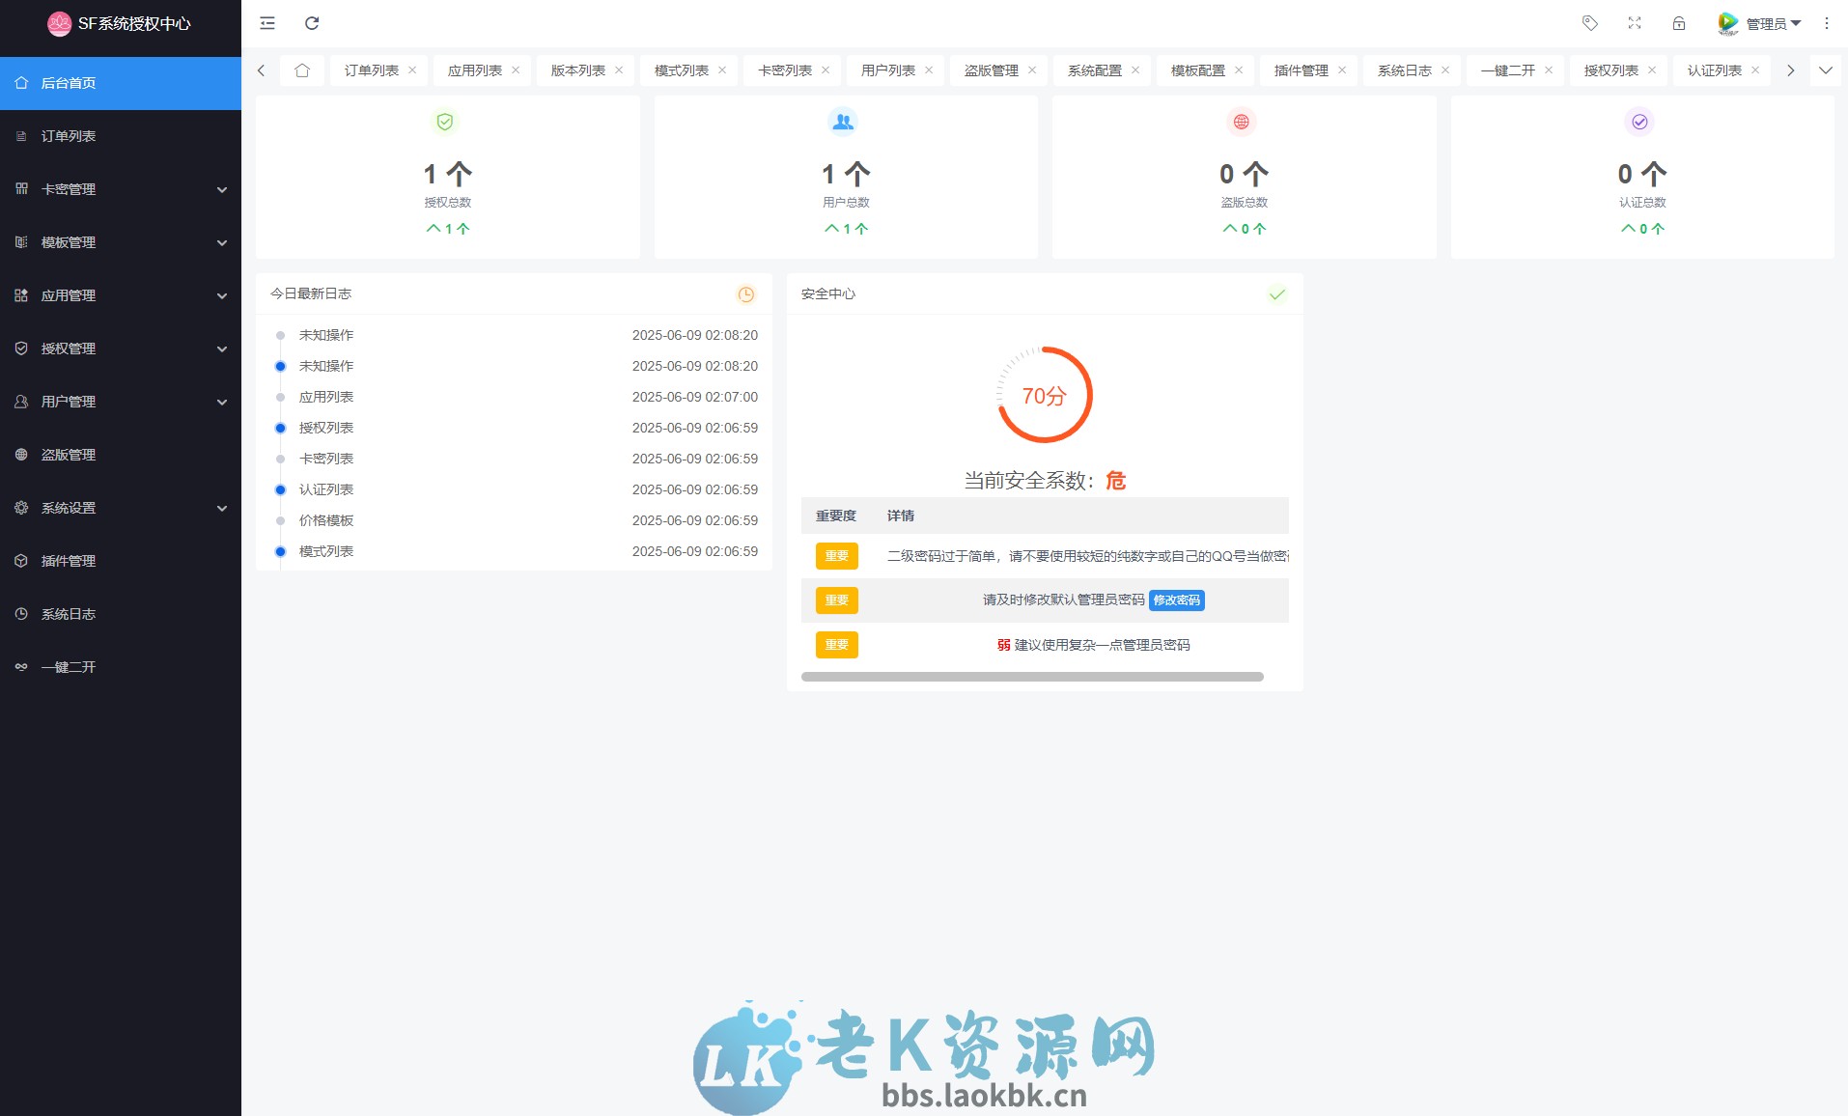Close the 版本列表 tab
The image size is (1848, 1116).
click(618, 70)
